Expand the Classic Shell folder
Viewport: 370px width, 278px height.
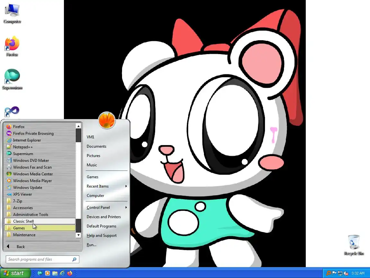[x=40, y=221]
